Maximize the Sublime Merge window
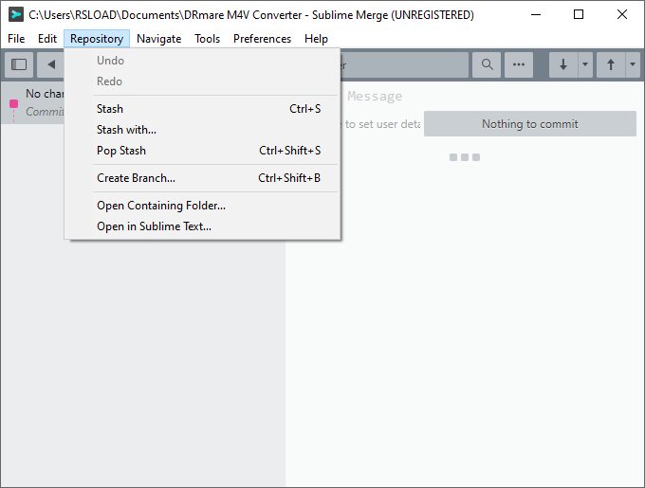This screenshot has height=488, width=645. (x=579, y=15)
